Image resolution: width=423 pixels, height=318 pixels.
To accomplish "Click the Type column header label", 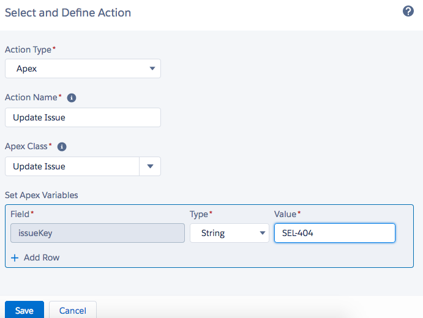I will click(200, 214).
